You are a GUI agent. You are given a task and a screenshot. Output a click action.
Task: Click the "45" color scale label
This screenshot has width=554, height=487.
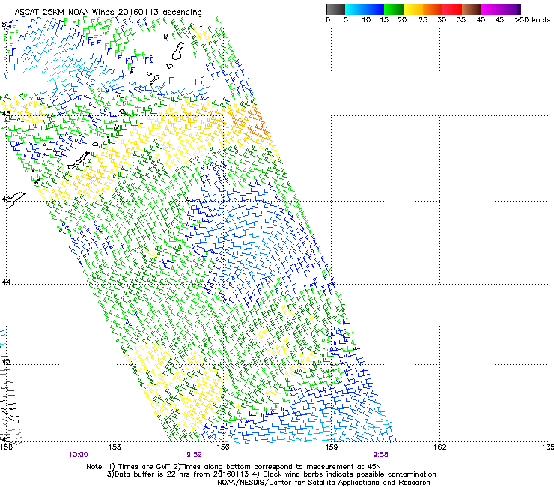(x=499, y=20)
